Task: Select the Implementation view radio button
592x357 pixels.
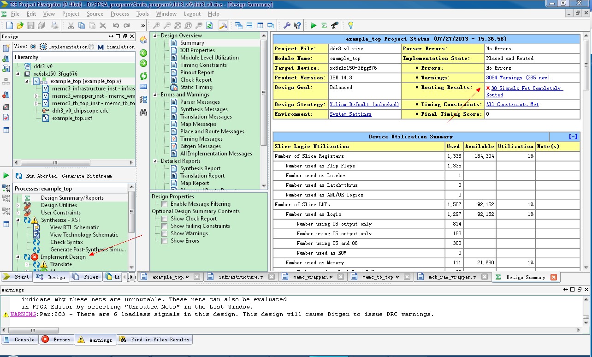Action: pyautogui.click(x=33, y=47)
